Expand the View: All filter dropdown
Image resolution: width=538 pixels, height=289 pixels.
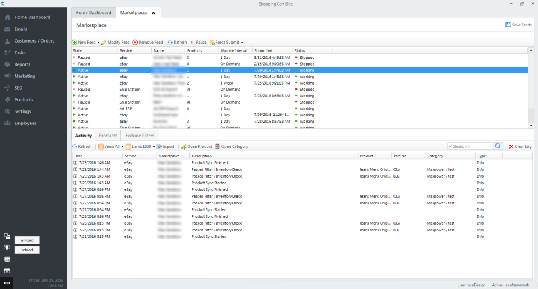point(122,147)
